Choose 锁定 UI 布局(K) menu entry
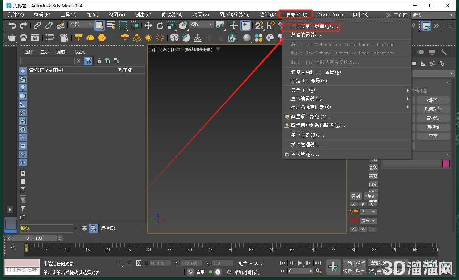The image size is (459, 280). 347,80
